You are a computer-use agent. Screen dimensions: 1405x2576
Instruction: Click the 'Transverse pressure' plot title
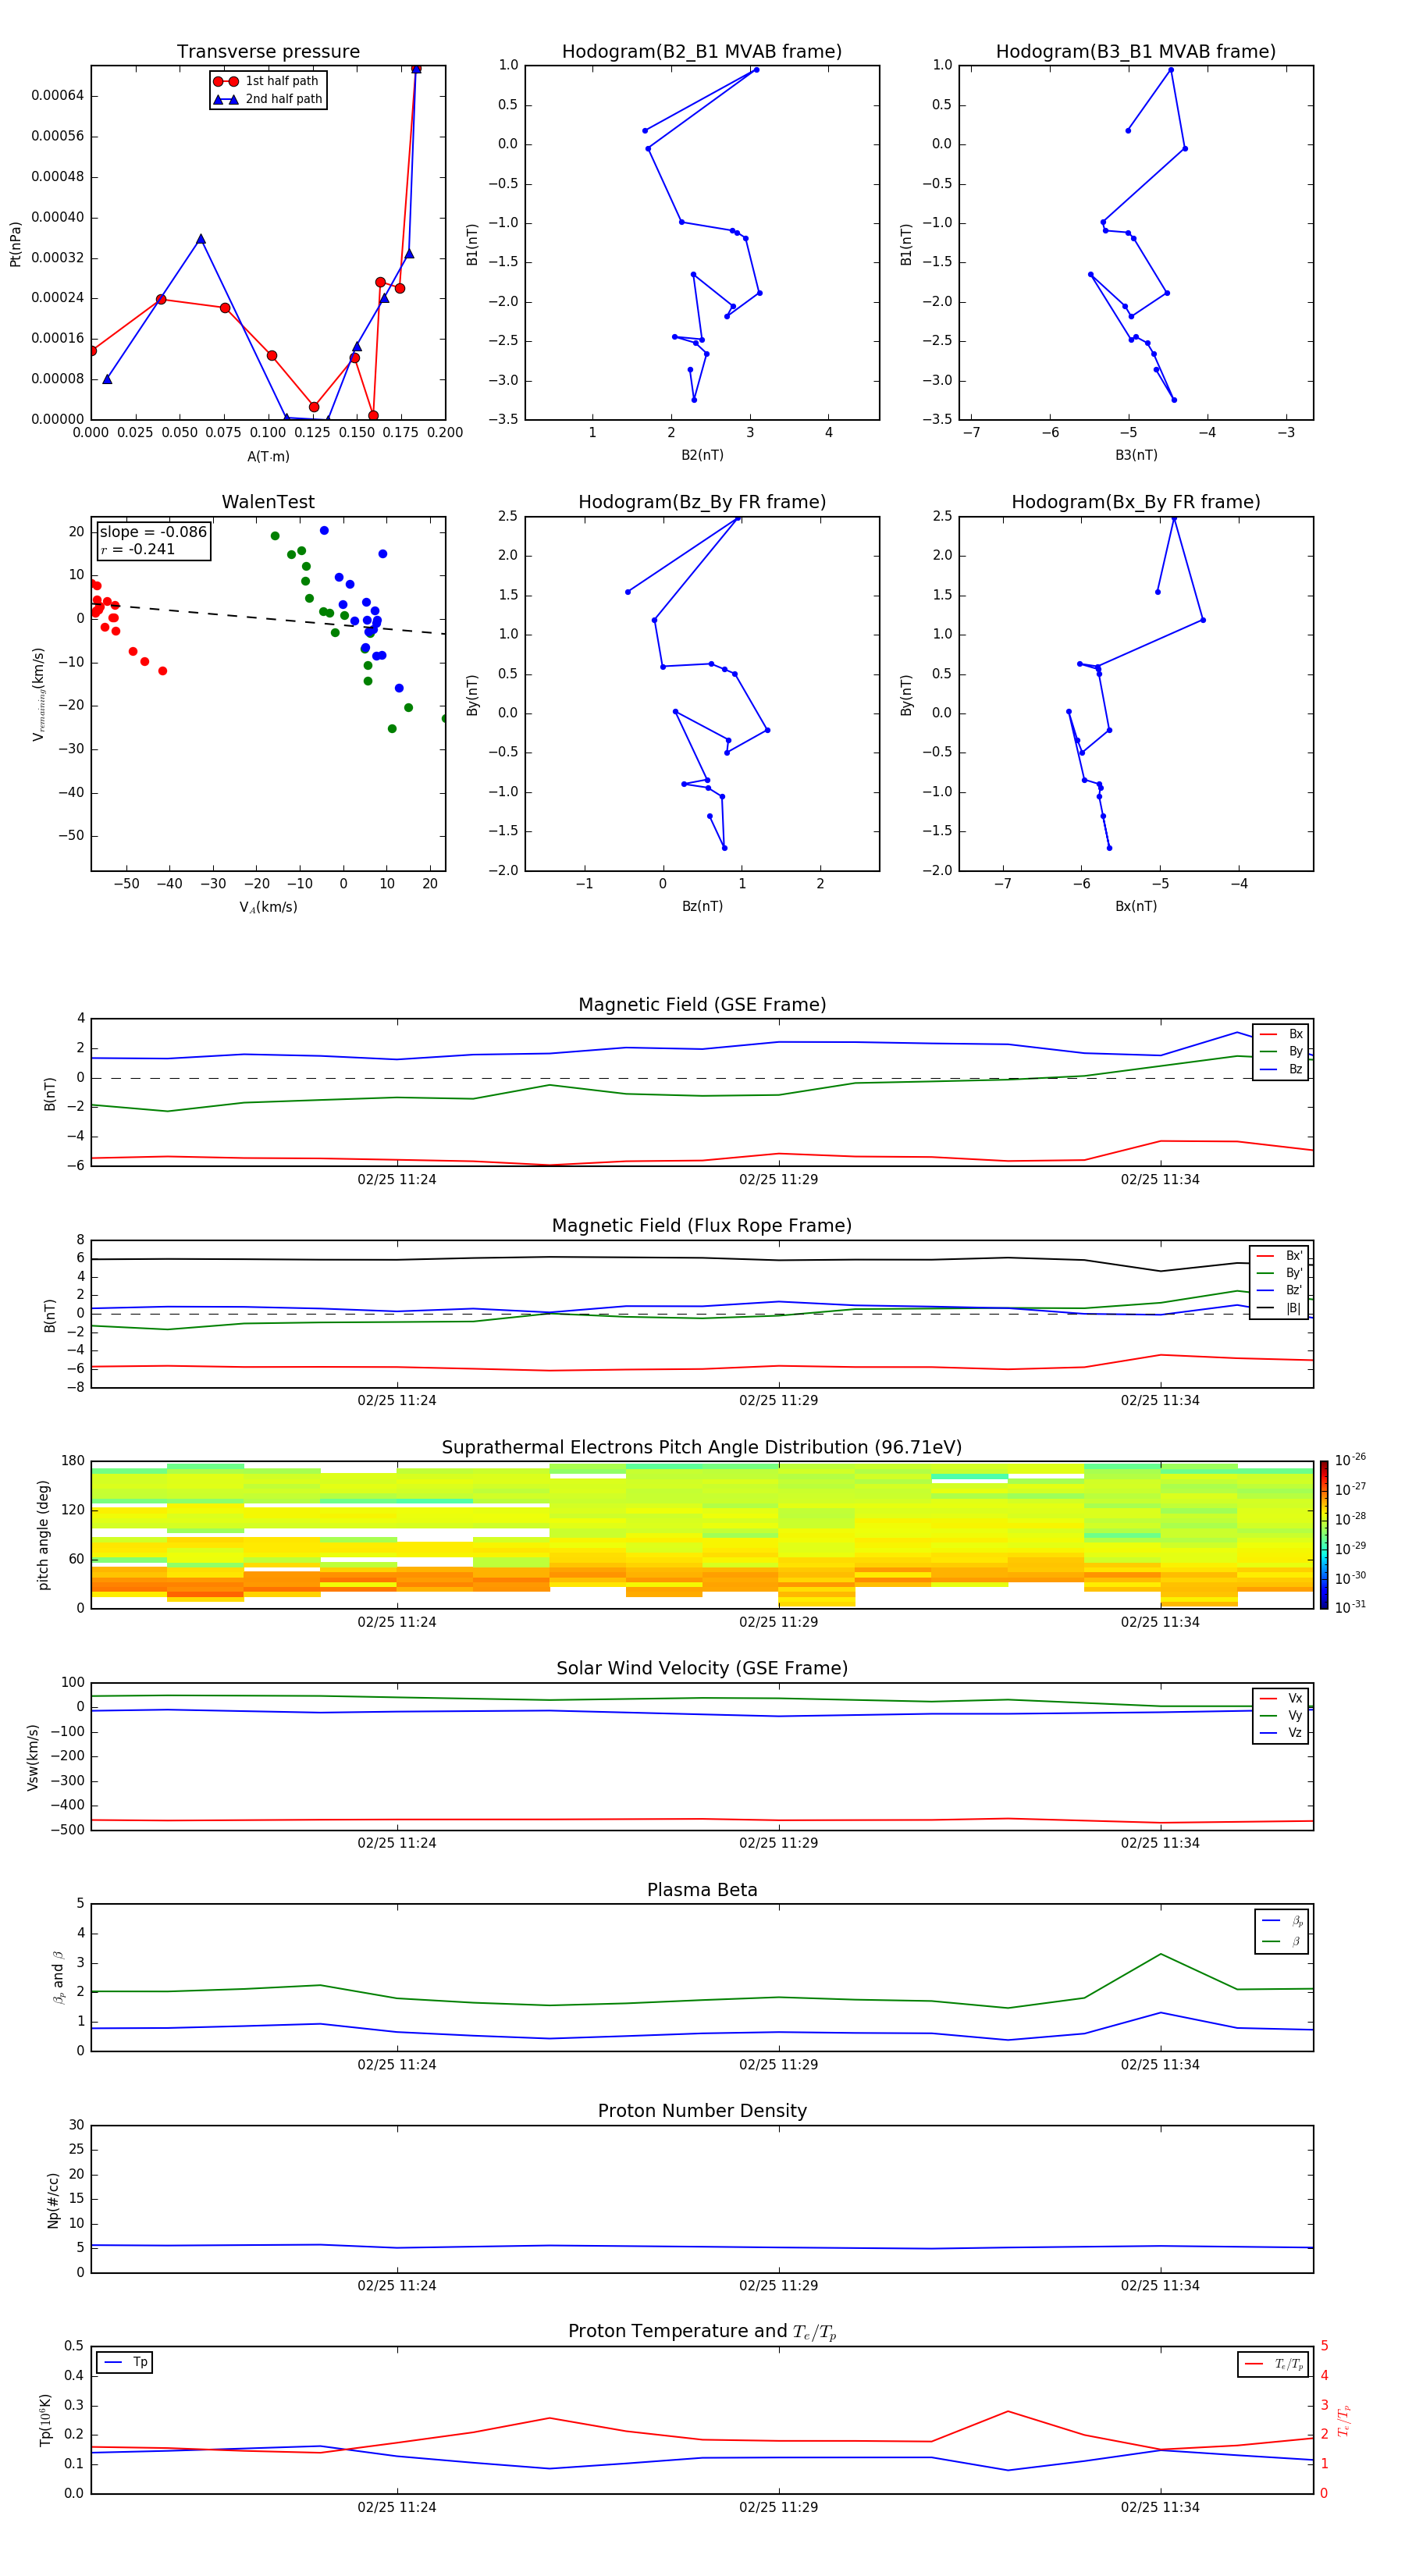[x=268, y=52]
